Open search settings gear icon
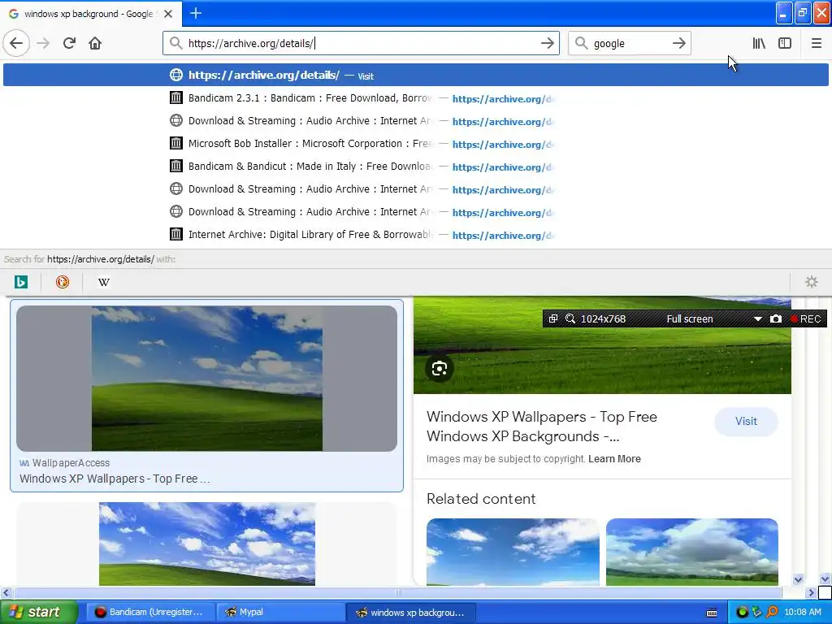 pyautogui.click(x=812, y=282)
